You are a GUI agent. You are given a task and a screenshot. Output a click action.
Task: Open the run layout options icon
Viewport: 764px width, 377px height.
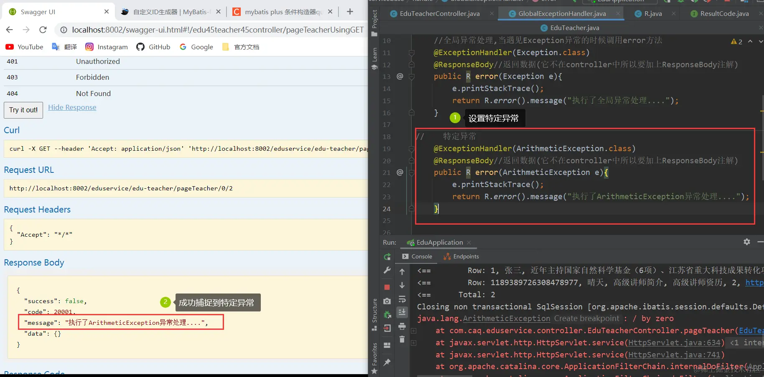(x=387, y=345)
